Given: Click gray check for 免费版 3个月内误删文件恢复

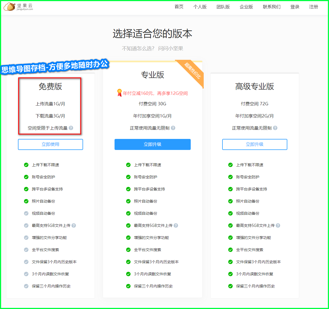Looking at the screenshot, I should point(26,274).
